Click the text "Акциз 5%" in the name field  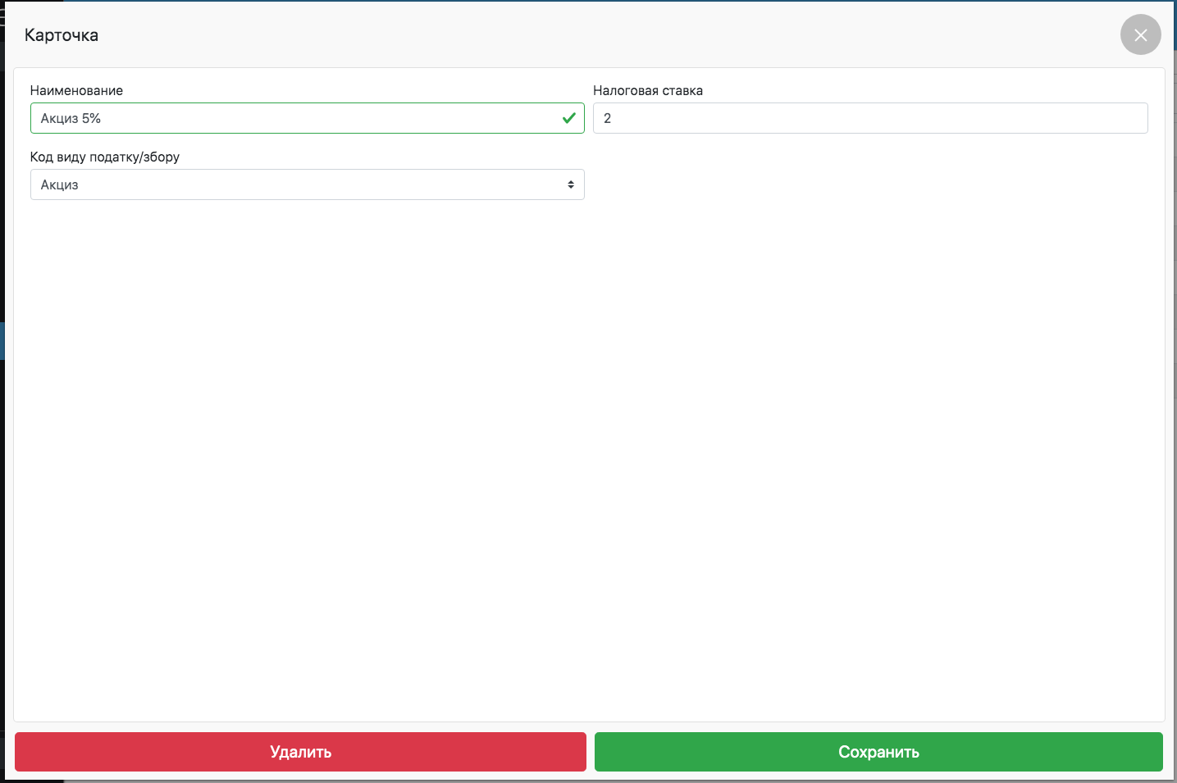tap(71, 118)
